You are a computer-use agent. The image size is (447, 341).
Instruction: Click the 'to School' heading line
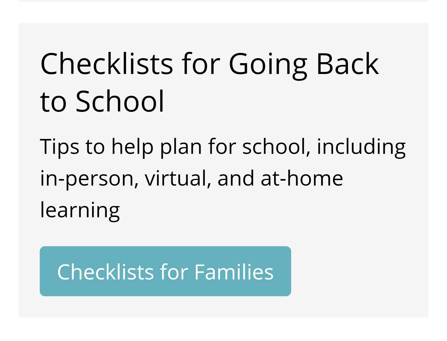pyautogui.click(x=102, y=101)
